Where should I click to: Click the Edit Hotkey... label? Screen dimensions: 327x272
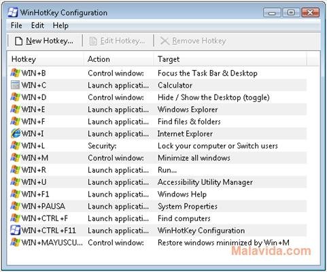pos(122,41)
